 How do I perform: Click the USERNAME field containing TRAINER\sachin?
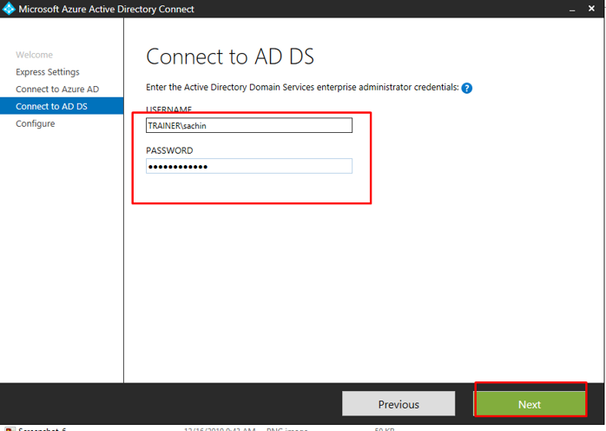click(x=249, y=126)
